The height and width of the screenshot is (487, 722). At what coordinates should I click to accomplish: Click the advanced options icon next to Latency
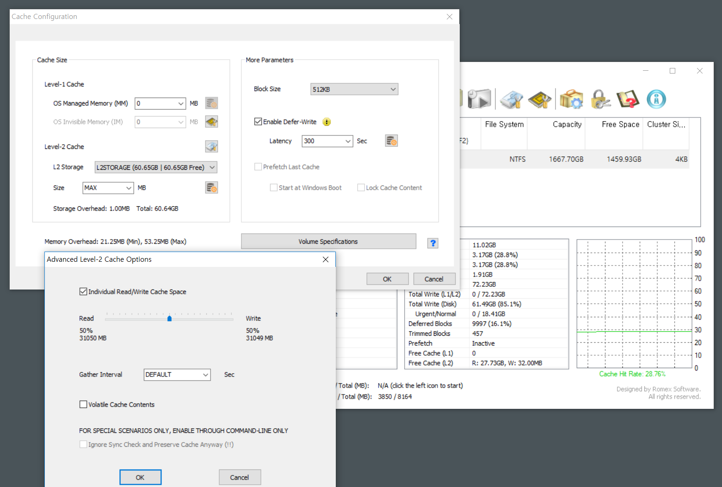pos(391,141)
